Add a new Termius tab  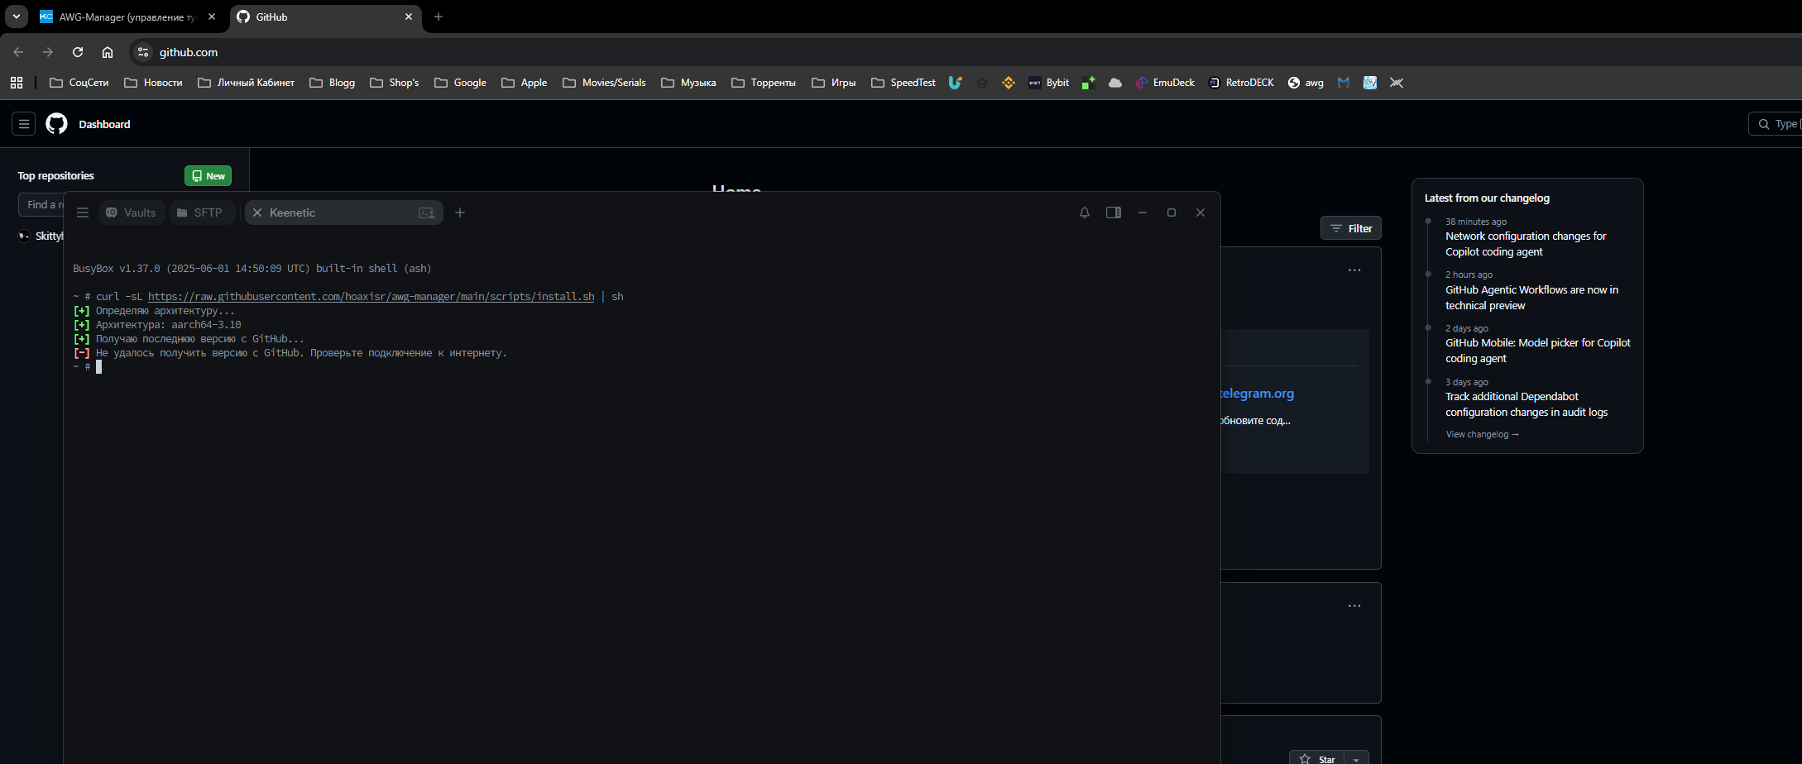[460, 212]
